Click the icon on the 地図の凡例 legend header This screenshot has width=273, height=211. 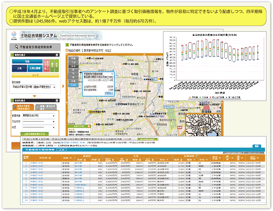[89, 126]
